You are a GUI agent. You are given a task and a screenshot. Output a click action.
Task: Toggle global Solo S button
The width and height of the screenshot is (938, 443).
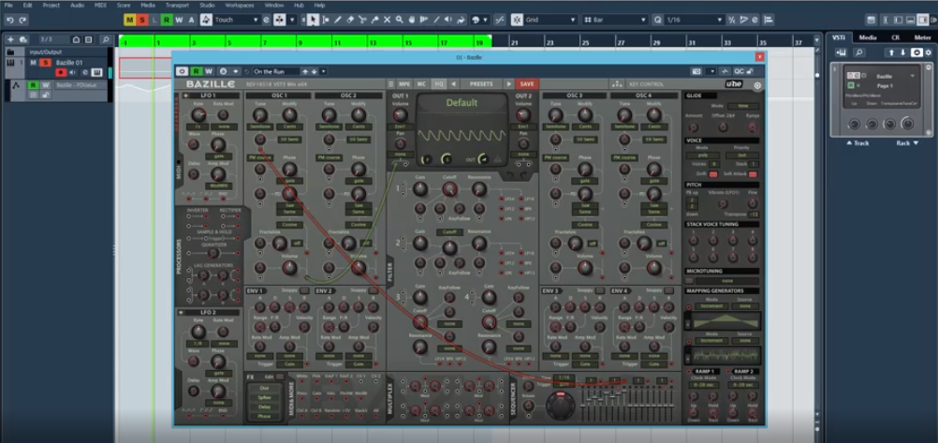pyautogui.click(x=142, y=20)
